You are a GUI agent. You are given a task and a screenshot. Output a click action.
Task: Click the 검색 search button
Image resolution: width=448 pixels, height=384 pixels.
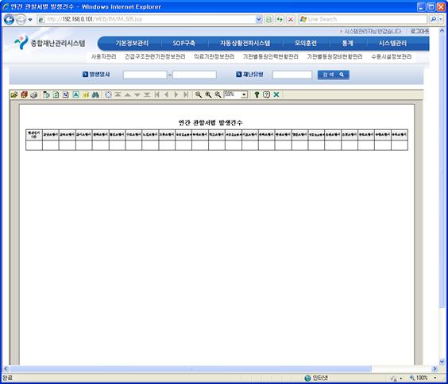[x=333, y=75]
